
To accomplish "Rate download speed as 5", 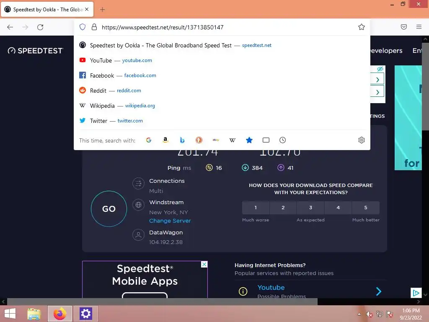I will point(366,208).
